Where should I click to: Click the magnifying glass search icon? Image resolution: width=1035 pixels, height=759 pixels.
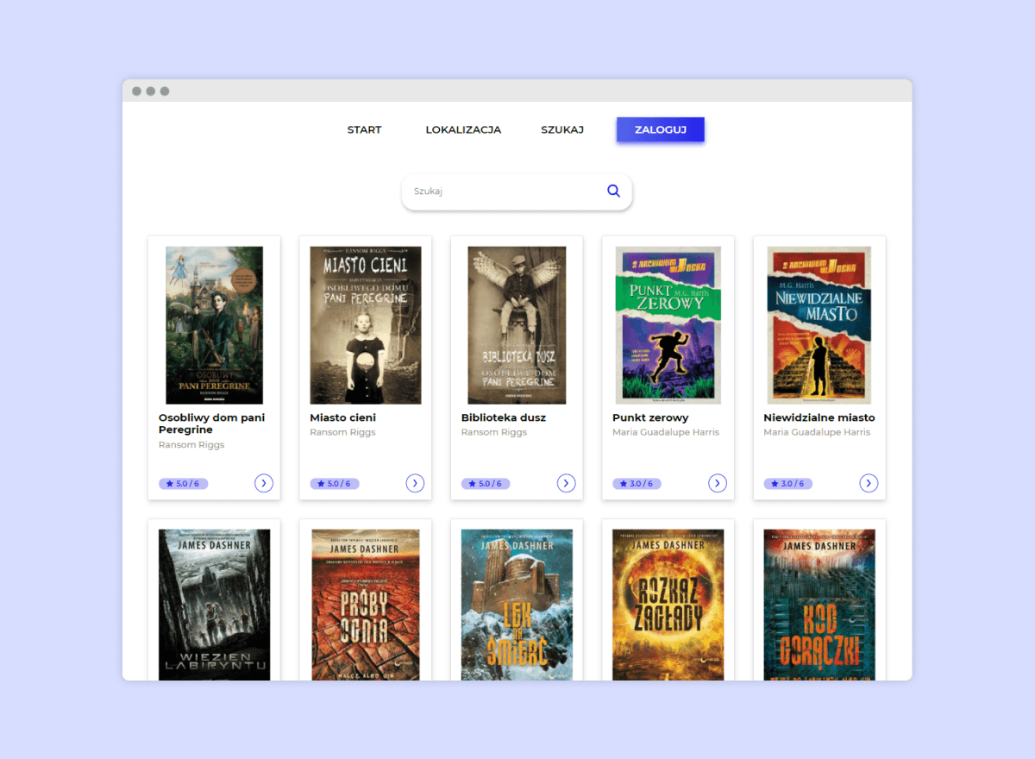(x=613, y=191)
